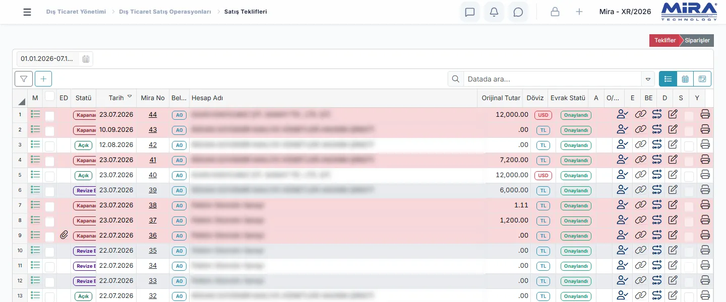Click the Evrak Statü column header

click(x=568, y=98)
